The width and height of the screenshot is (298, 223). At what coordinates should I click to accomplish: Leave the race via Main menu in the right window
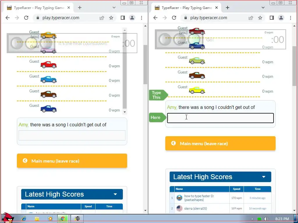[221, 143]
